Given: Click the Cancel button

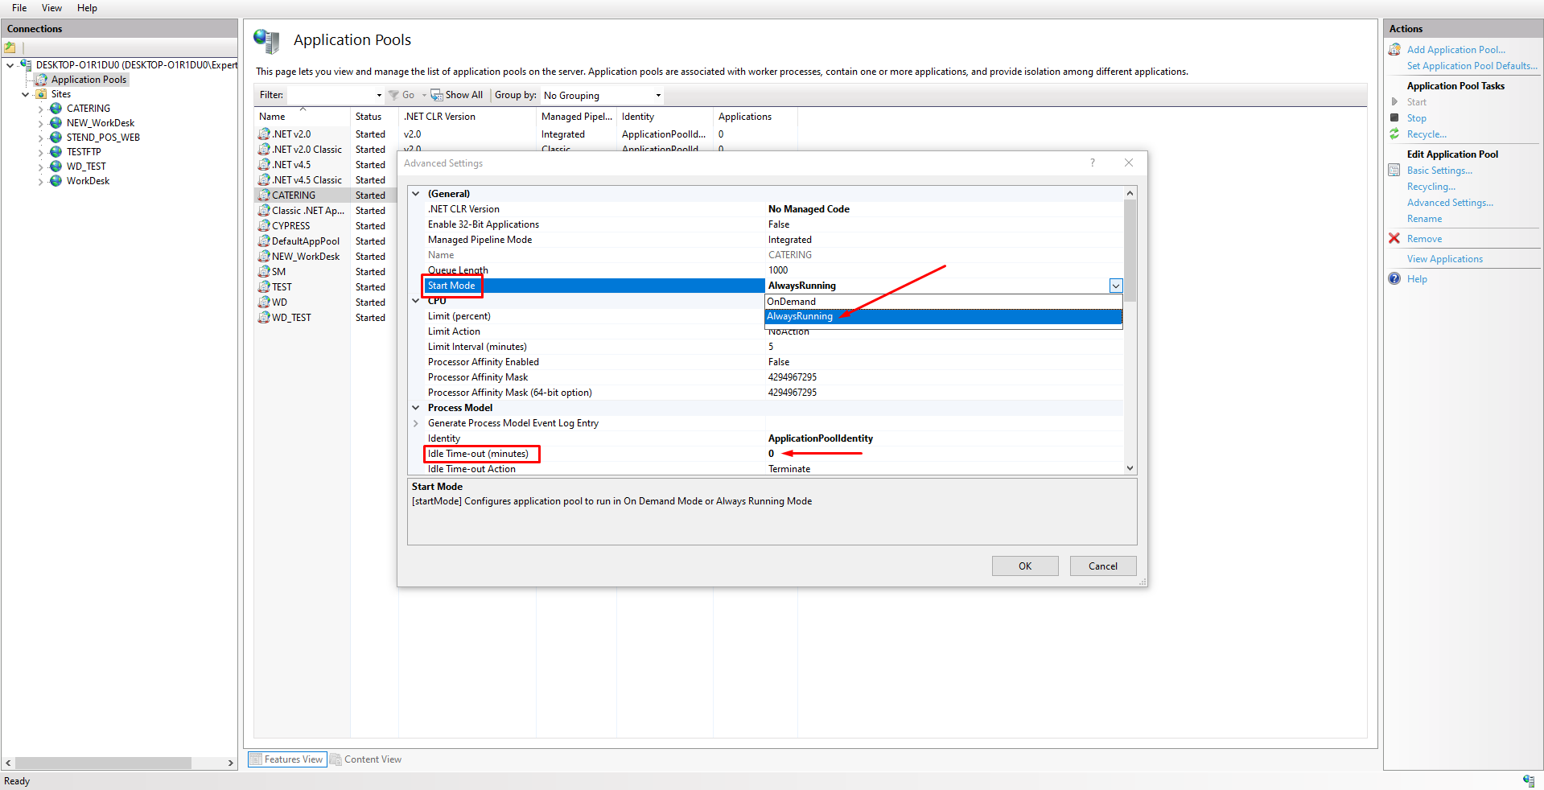Looking at the screenshot, I should click(1102, 566).
